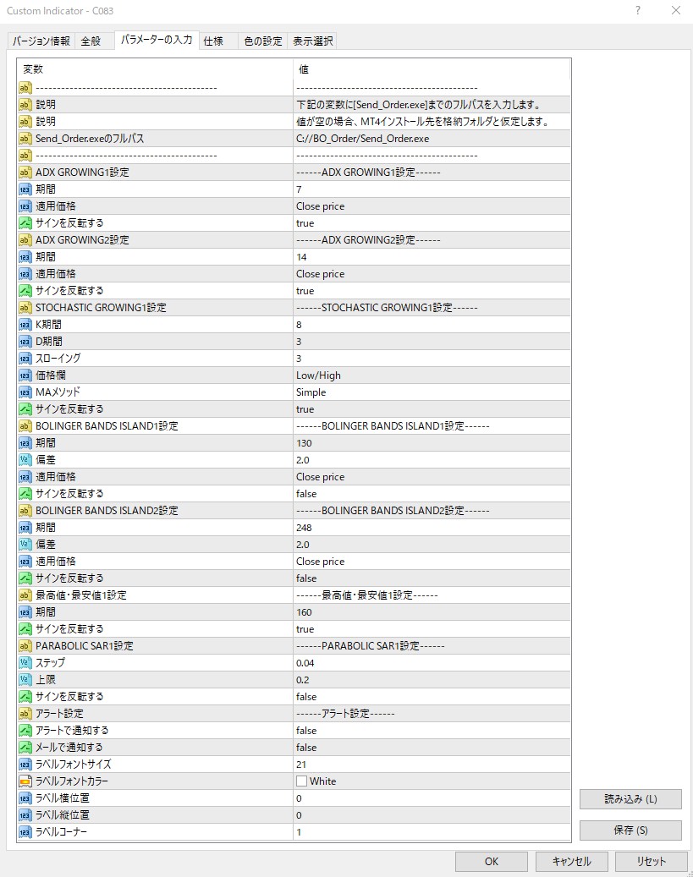Click the integer icon beside ラベル横位置
The height and width of the screenshot is (877, 693).
(x=25, y=798)
